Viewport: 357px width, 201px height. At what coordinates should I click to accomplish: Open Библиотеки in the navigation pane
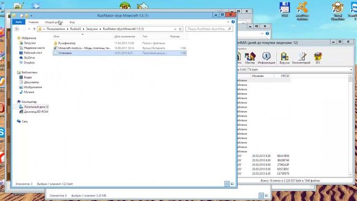[27, 72]
